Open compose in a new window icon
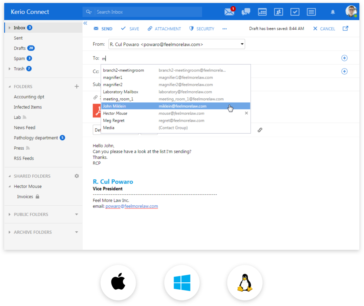Viewport: 364px width, 306px height. [x=345, y=28]
